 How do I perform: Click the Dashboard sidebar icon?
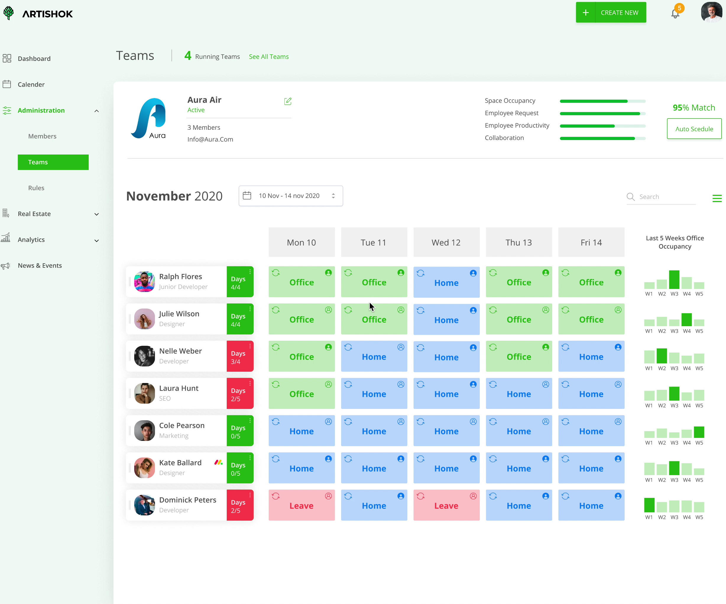point(7,59)
